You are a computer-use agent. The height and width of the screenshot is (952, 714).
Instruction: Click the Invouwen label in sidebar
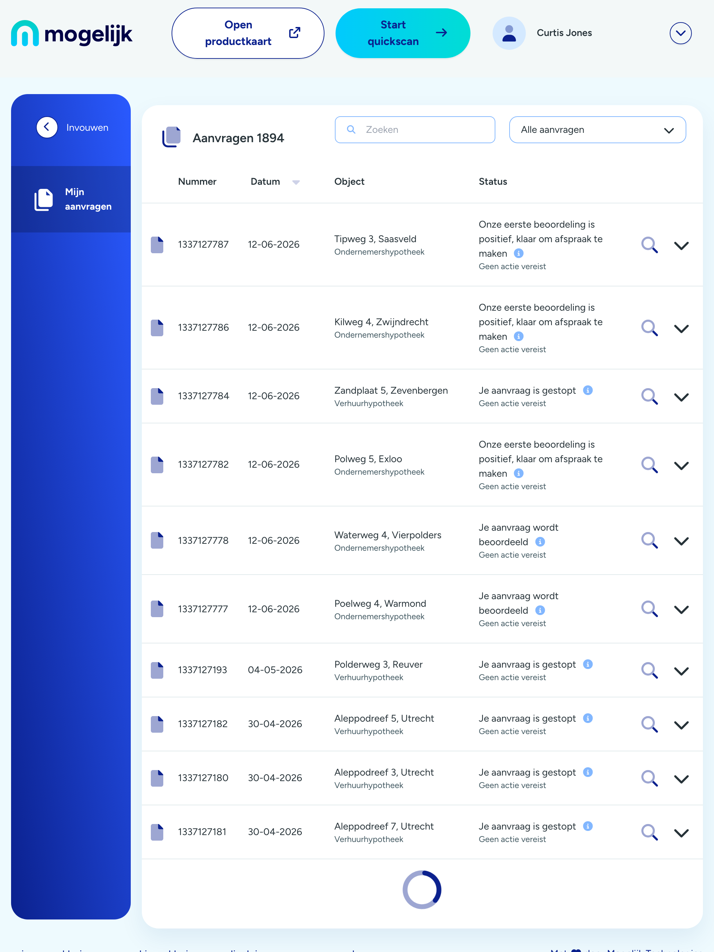coord(88,128)
